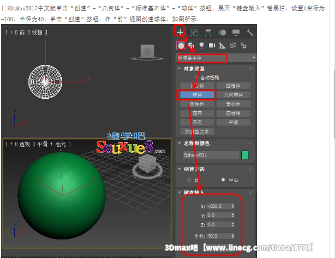Click the Y coordinate field
The height and width of the screenshot is (258, 335).
click(x=219, y=215)
